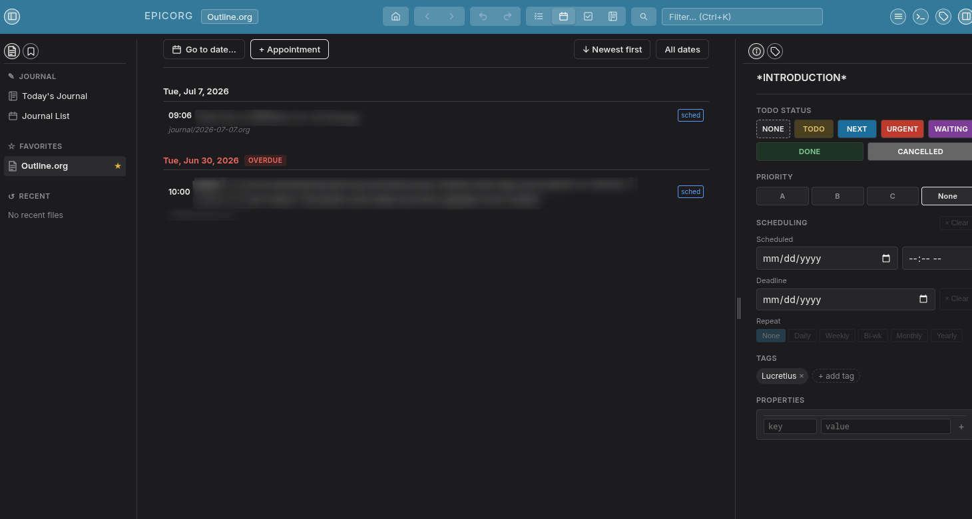Screen dimensions: 972x519
Task: Set status to URGENT
Action: (x=902, y=129)
